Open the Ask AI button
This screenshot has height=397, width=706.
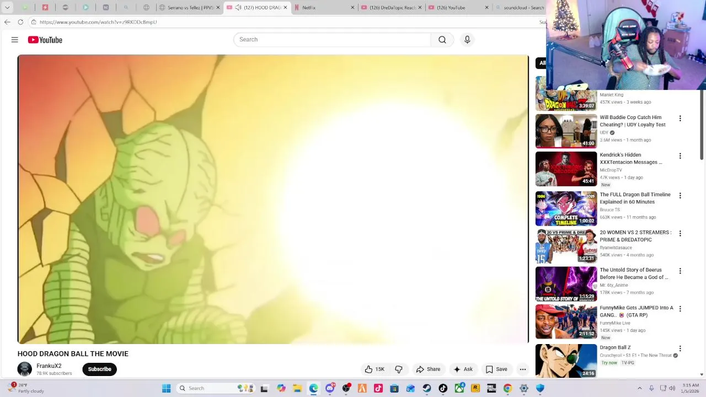tap(463, 369)
